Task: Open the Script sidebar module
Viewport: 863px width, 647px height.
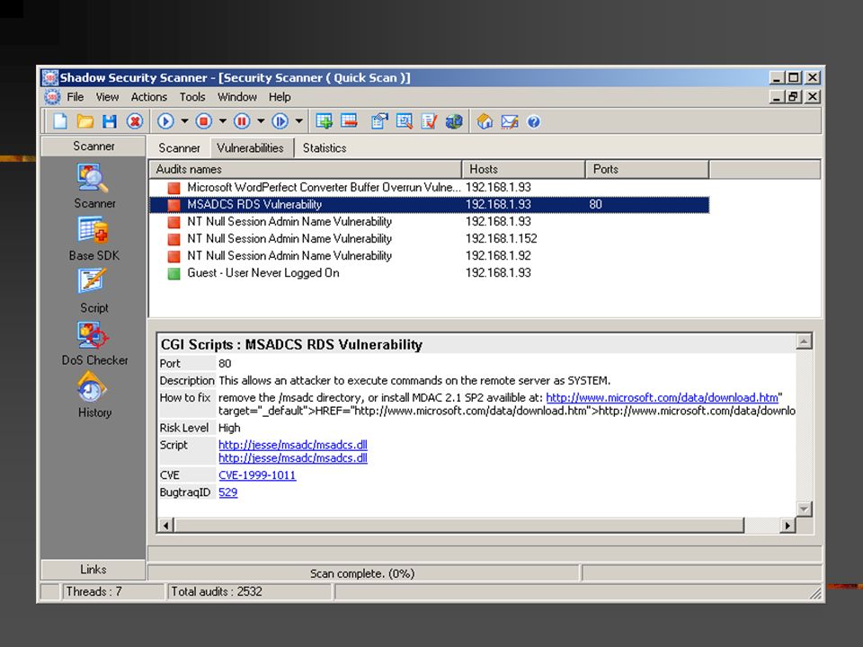Action: point(94,291)
